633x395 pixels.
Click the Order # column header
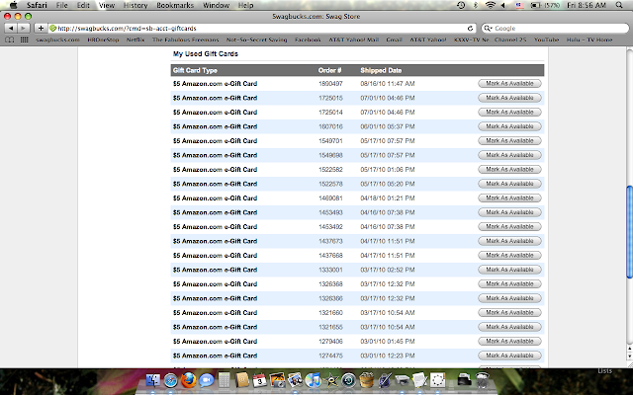(329, 70)
